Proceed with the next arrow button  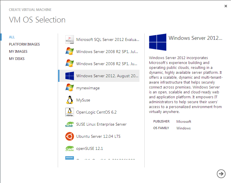tap(221, 174)
